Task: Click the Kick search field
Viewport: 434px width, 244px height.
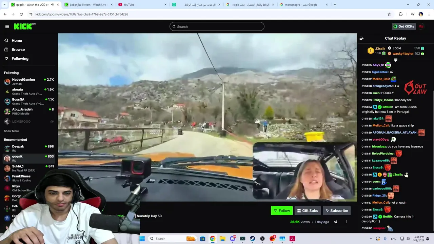Action: (217, 26)
